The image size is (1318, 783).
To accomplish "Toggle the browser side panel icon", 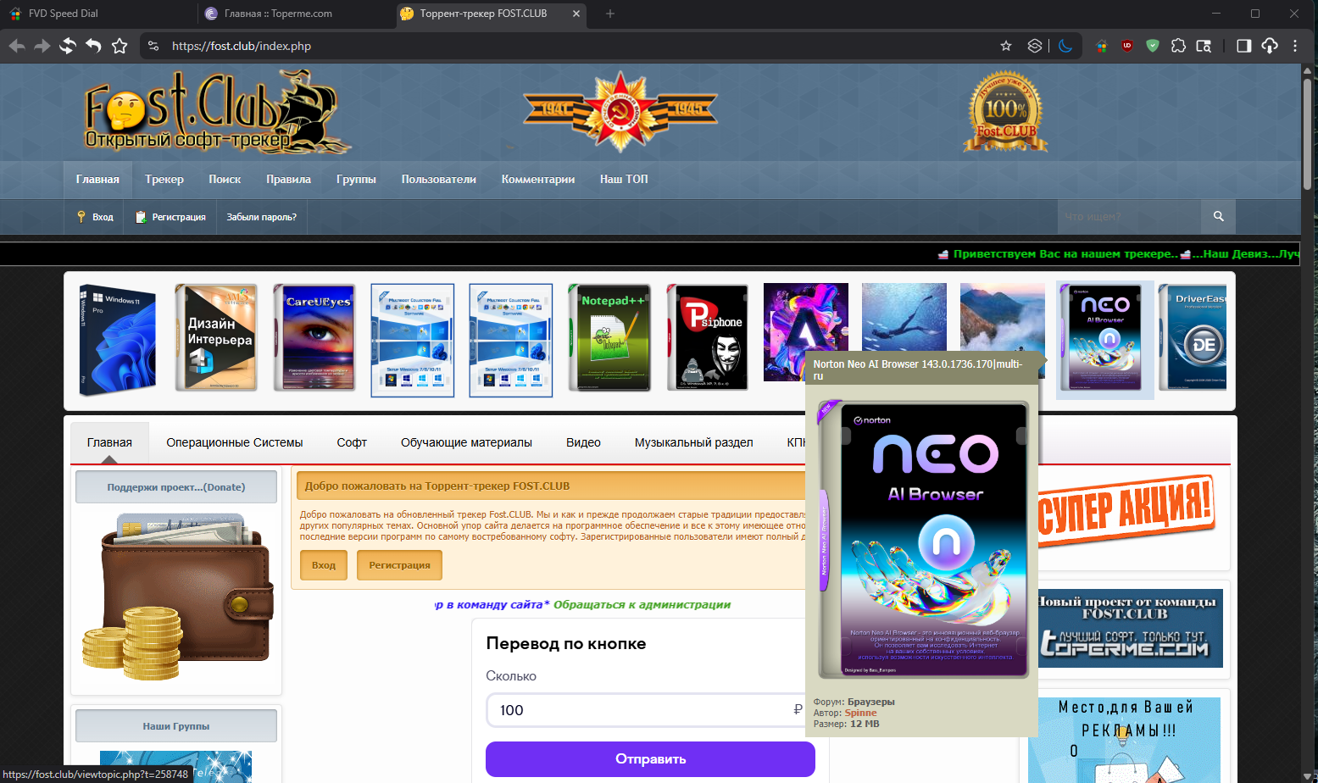I will coord(1243,46).
